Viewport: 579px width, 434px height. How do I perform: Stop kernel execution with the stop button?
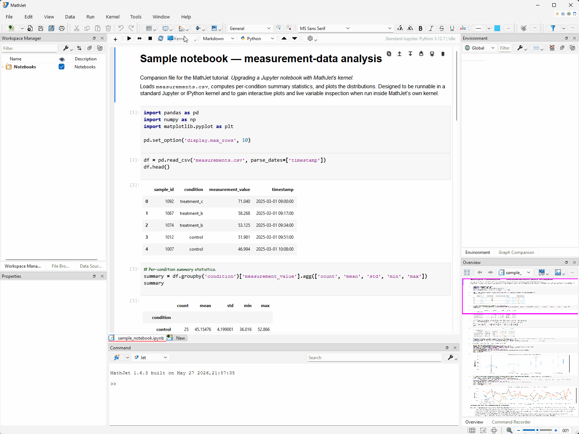[150, 38]
